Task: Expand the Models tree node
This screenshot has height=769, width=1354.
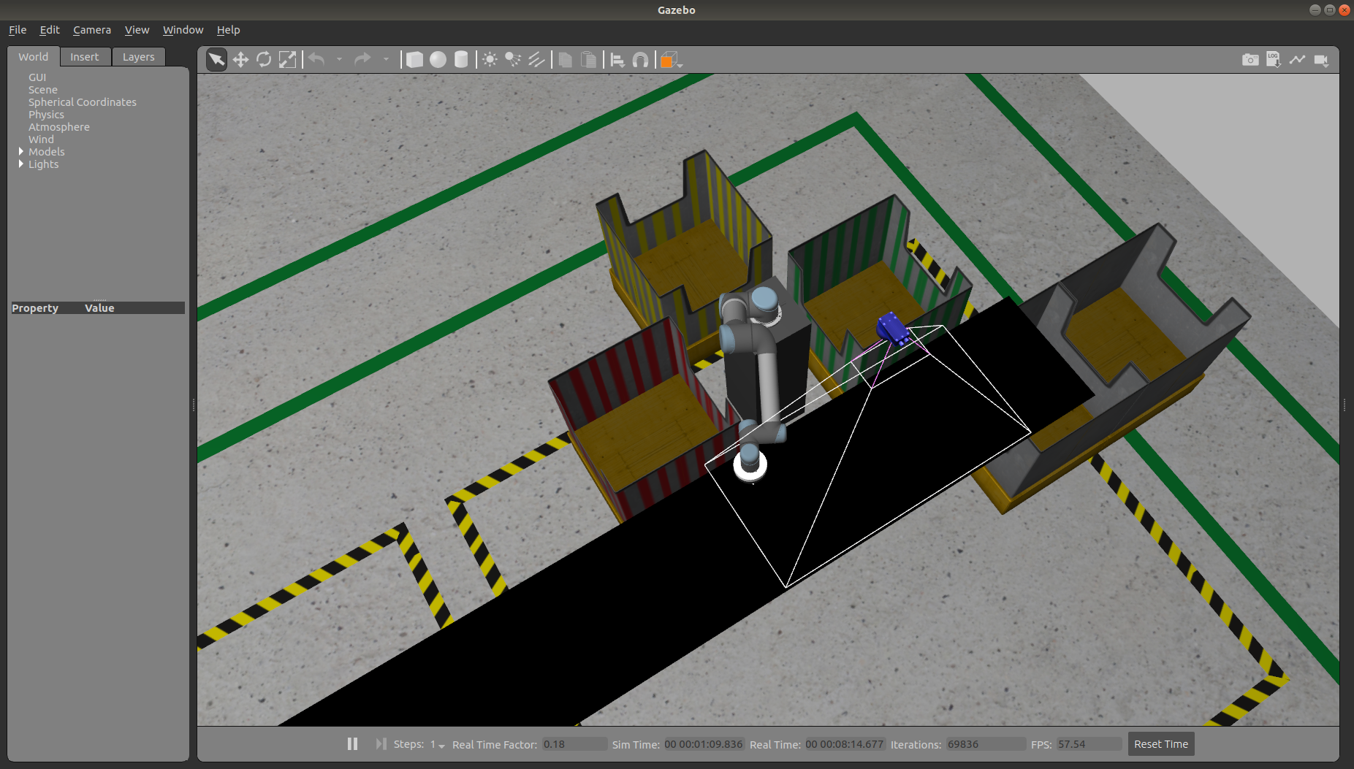Action: [x=21, y=151]
